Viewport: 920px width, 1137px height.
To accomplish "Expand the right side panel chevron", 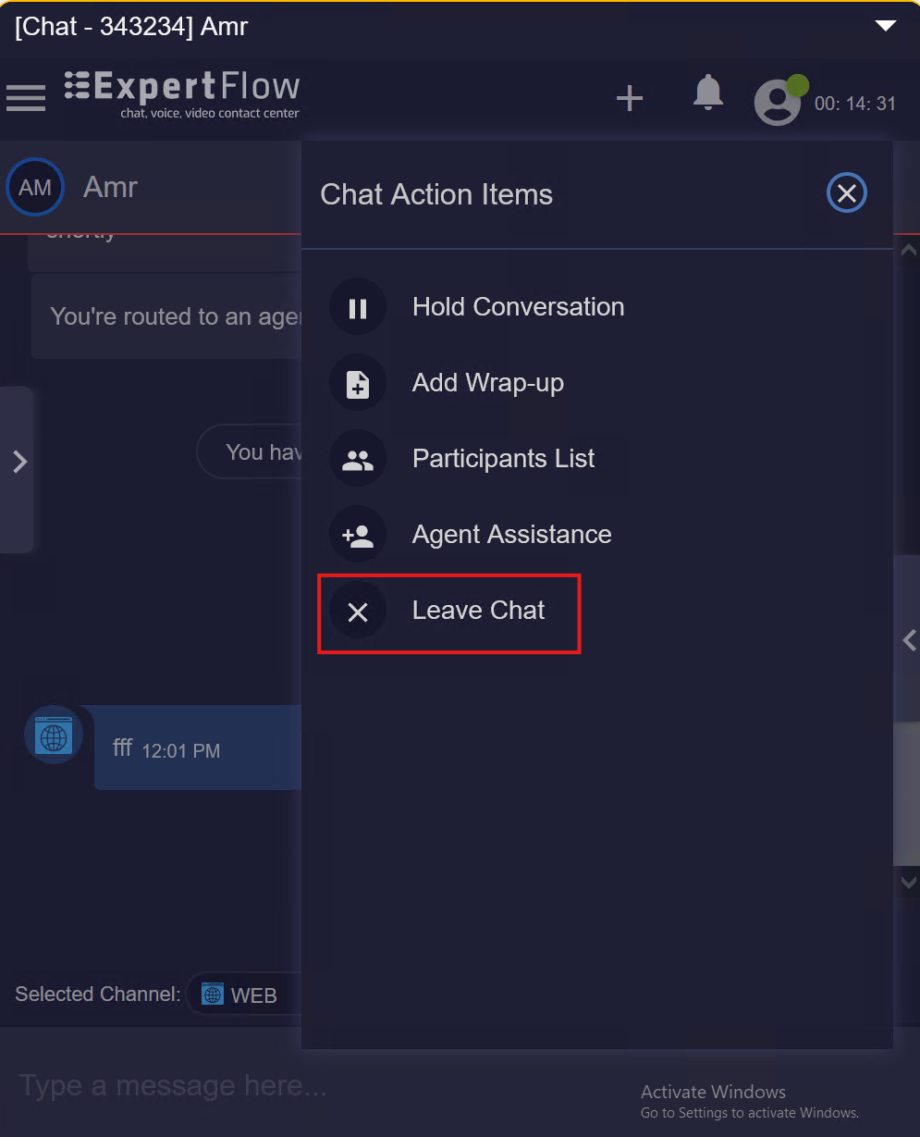I will point(909,639).
